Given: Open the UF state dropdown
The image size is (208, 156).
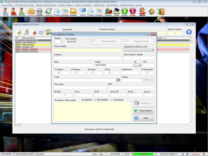Looking at the screenshot, I should point(137,65).
